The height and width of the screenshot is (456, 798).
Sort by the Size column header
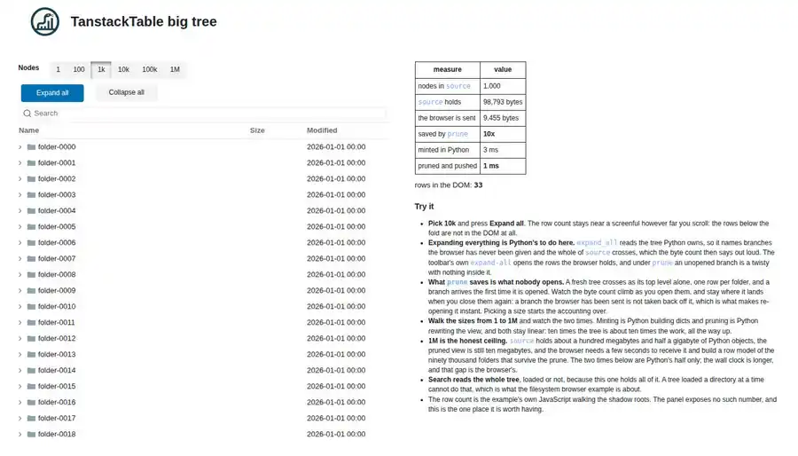[257, 130]
